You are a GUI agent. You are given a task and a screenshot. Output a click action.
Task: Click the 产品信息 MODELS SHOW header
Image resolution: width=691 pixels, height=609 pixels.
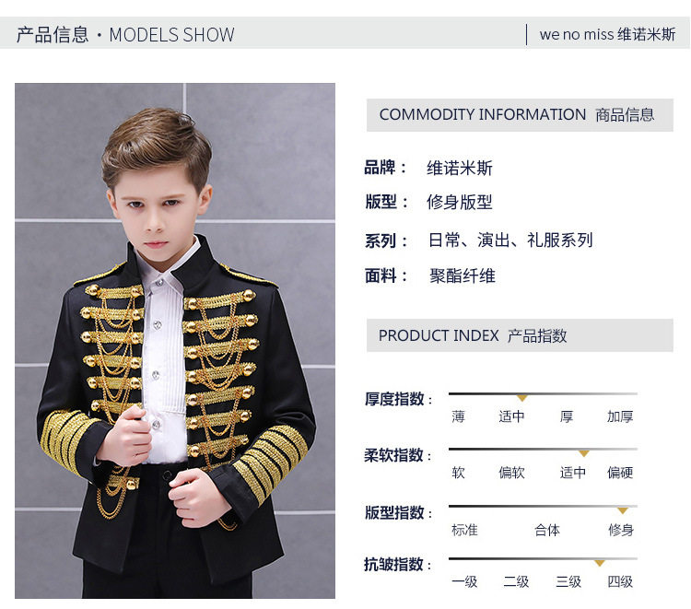coord(125,34)
